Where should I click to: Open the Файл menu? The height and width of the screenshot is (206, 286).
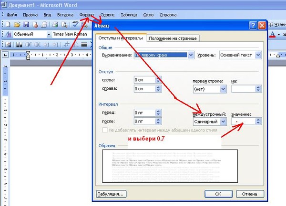12,15
